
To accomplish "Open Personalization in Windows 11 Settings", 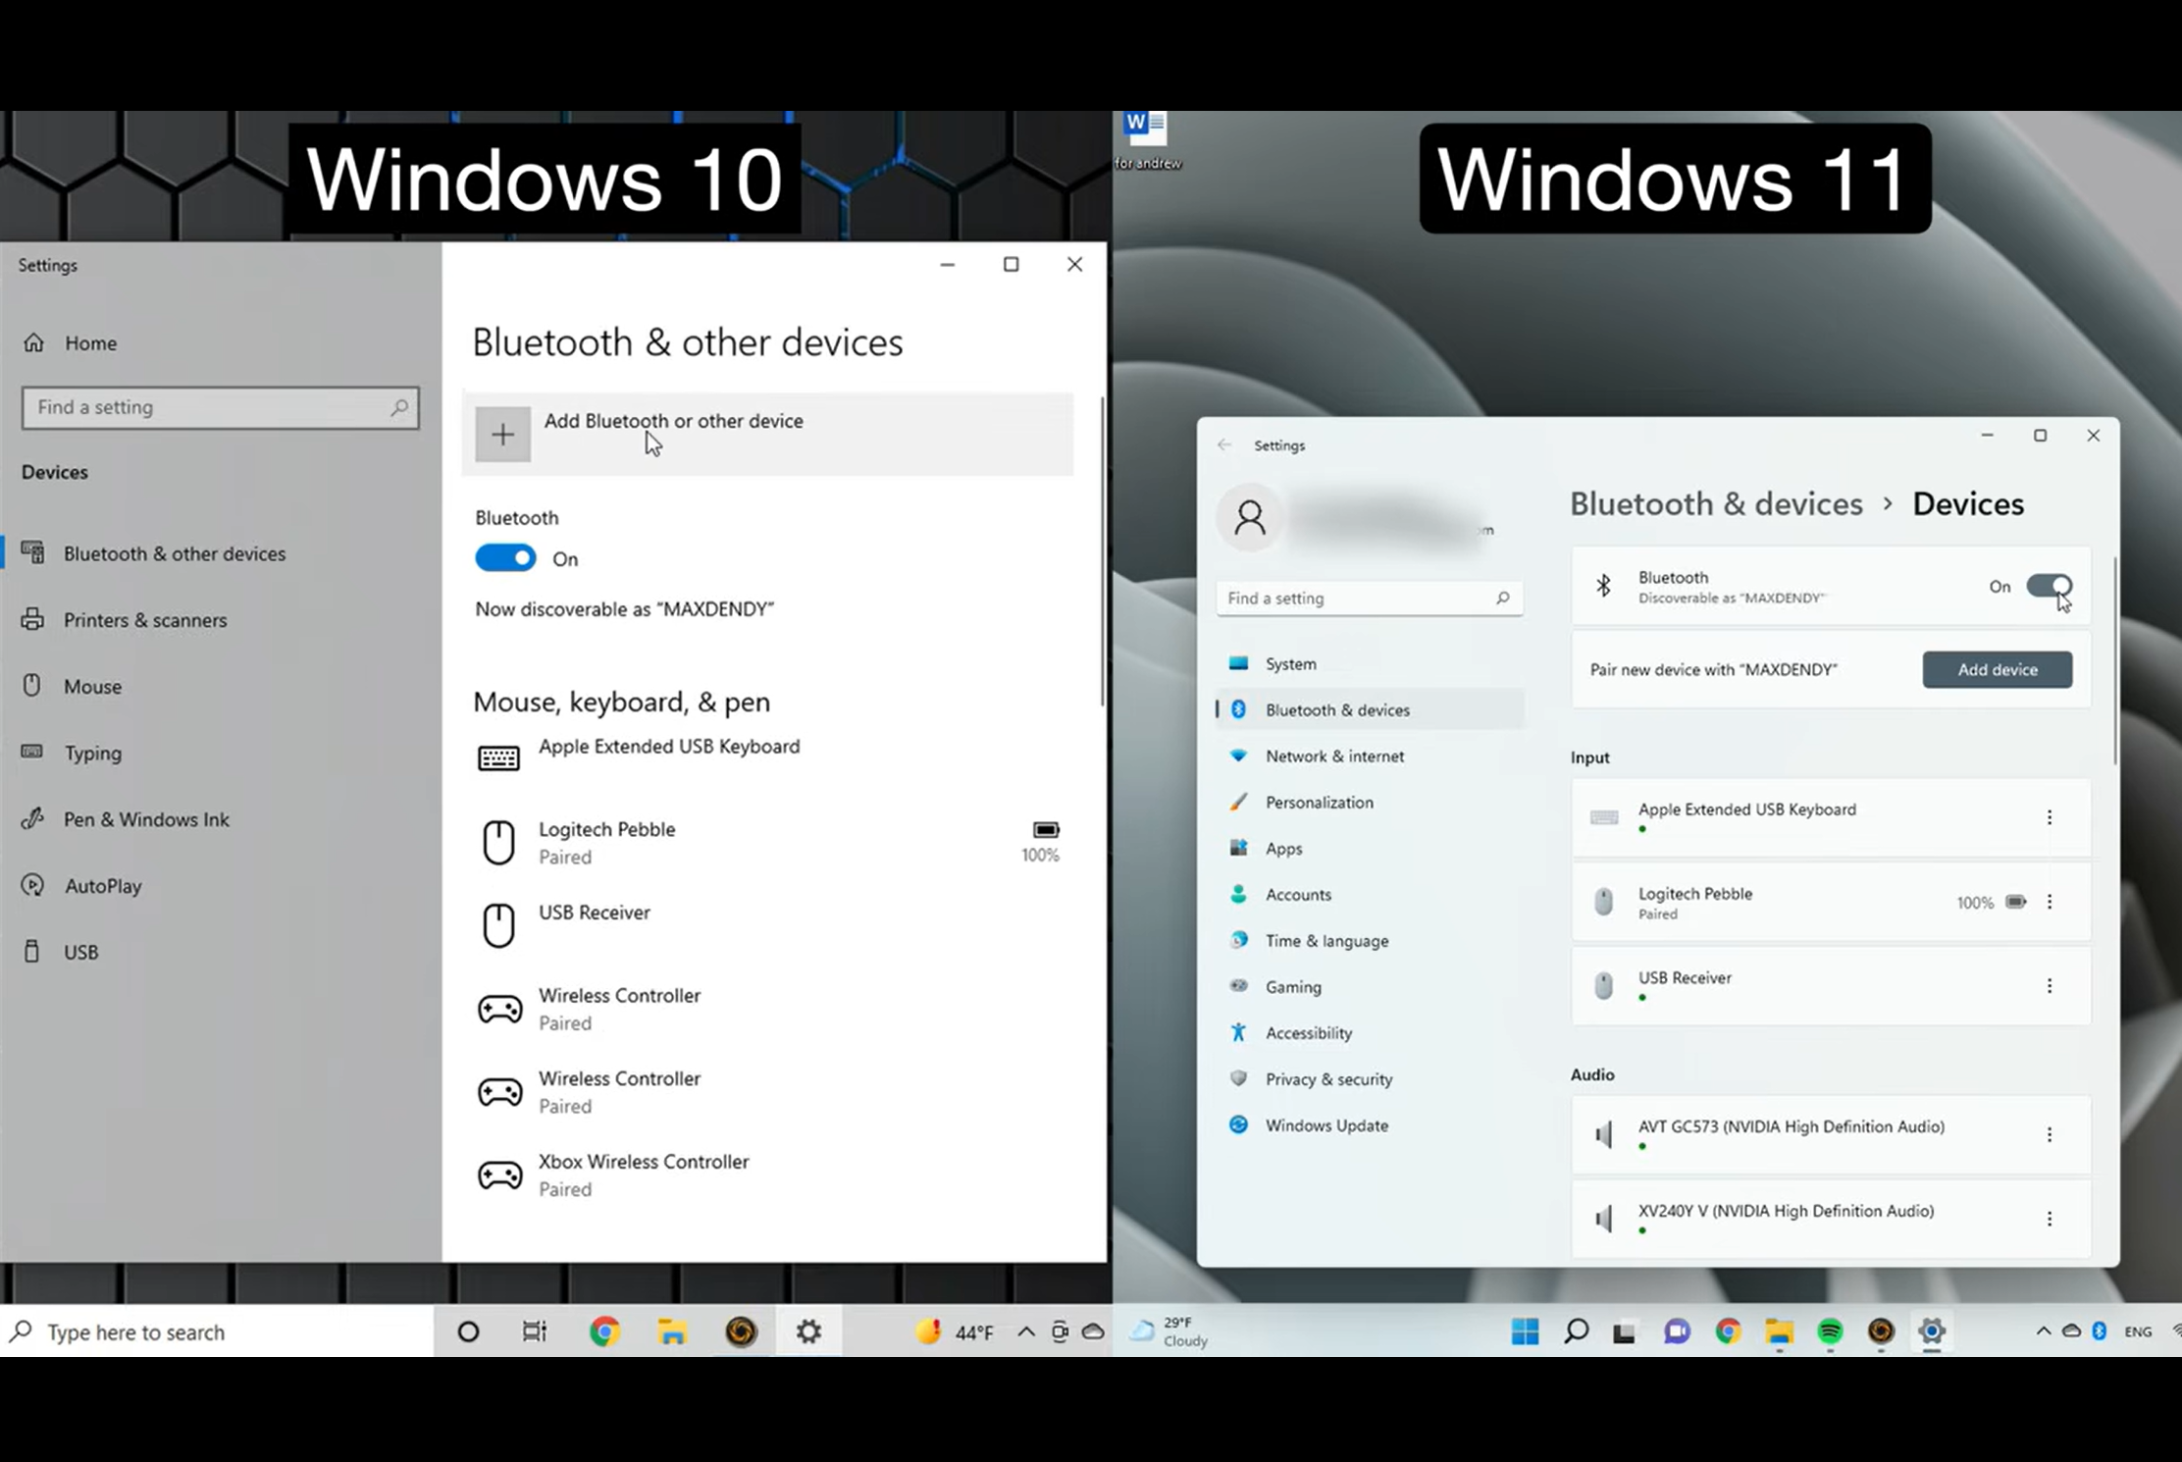I will tap(1369, 802).
